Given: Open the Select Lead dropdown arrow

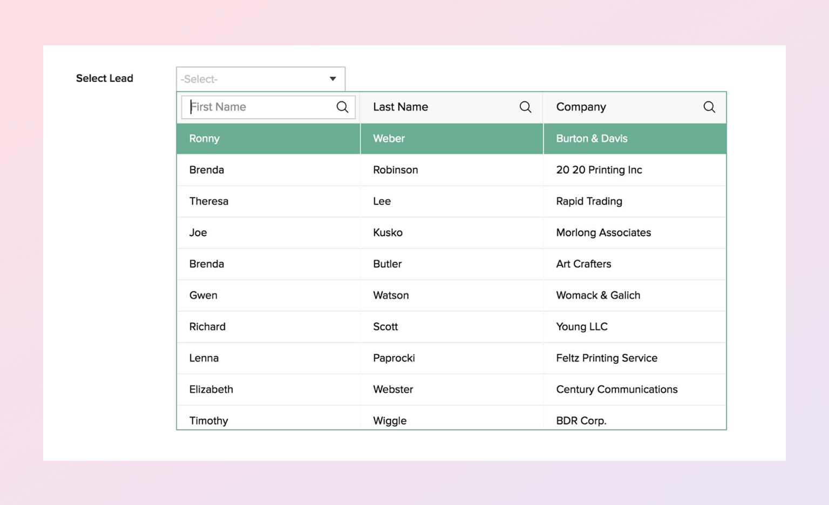Looking at the screenshot, I should [x=333, y=79].
